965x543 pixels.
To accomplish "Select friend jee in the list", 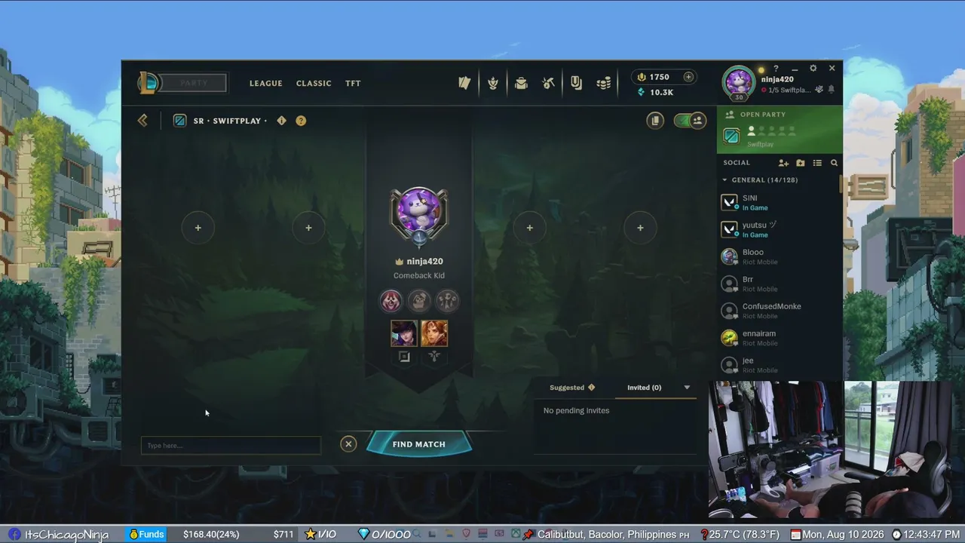I will [780, 365].
